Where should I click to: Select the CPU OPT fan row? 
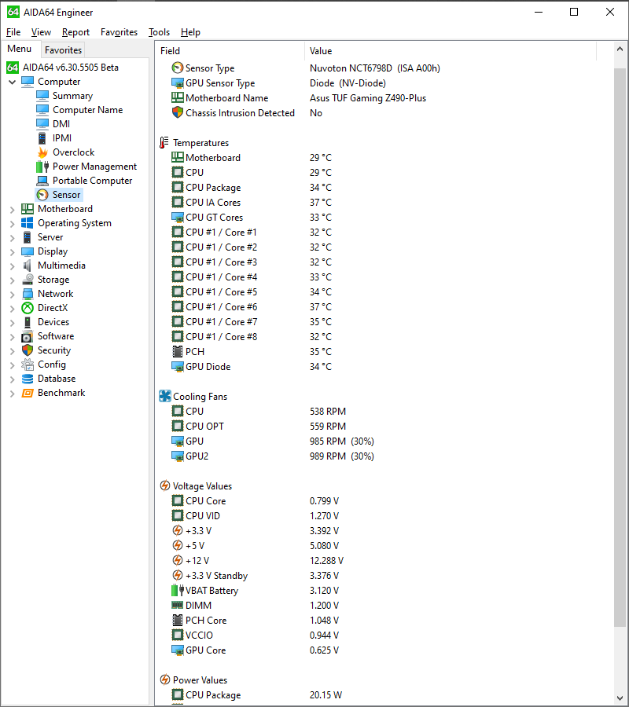tap(384, 426)
